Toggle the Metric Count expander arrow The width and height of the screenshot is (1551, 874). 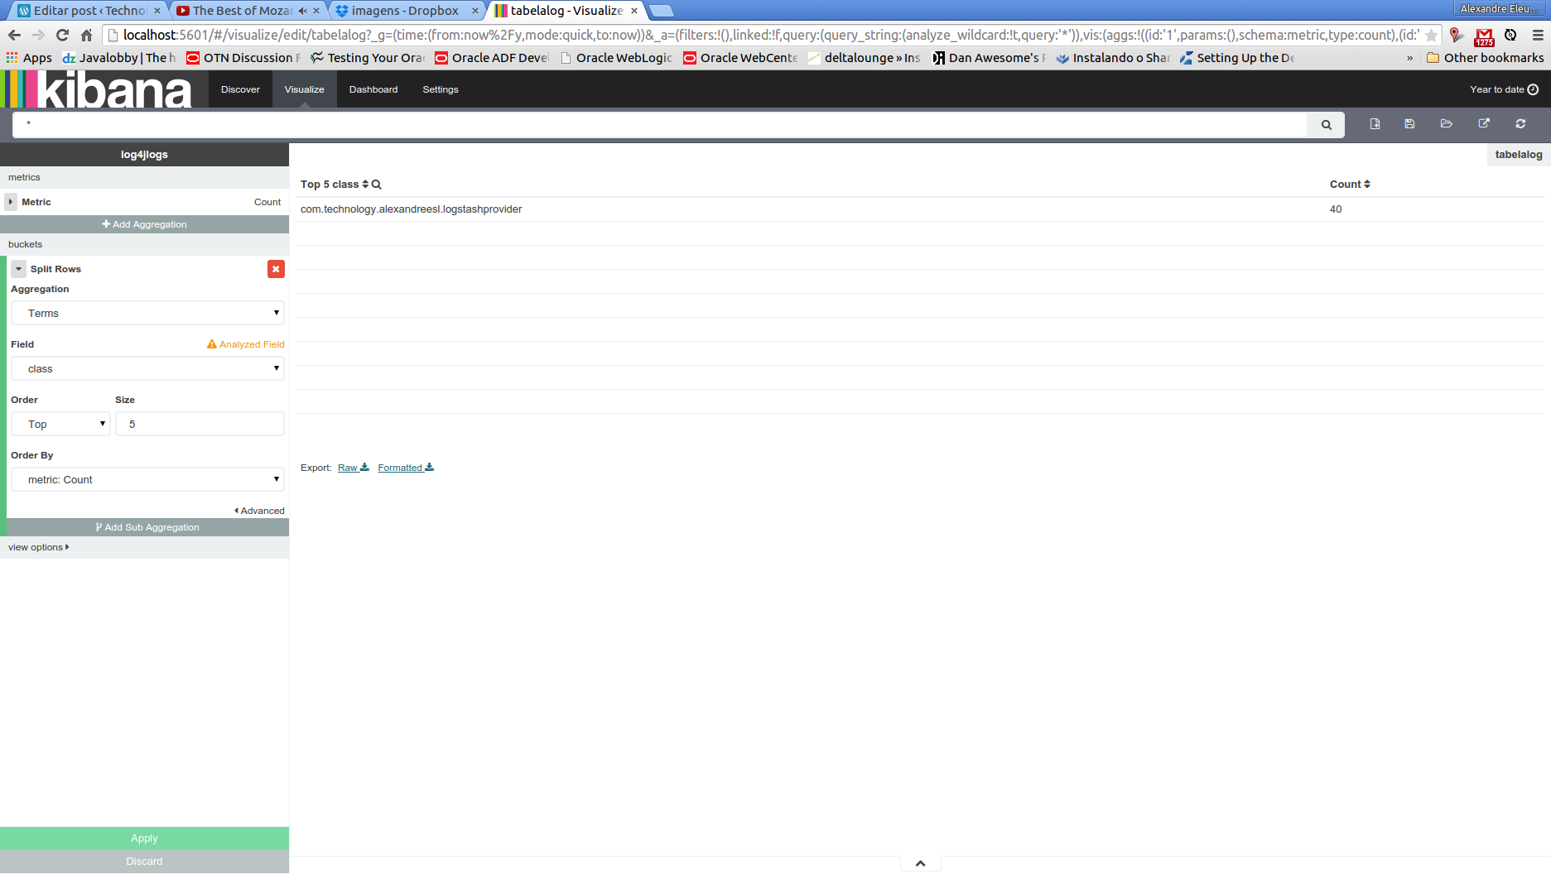pyautogui.click(x=11, y=202)
